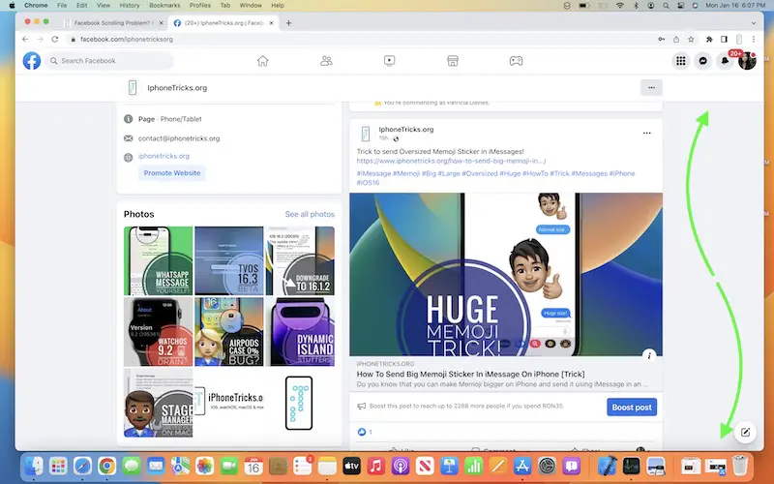This screenshot has width=774, height=484.
Task: Switch to Facebook Scrolling Problem tab
Action: point(111,22)
